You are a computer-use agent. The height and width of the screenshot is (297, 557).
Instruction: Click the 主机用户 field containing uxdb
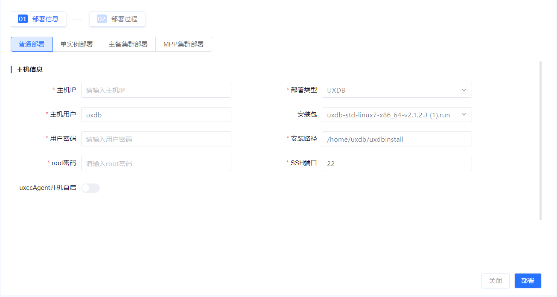coord(156,115)
